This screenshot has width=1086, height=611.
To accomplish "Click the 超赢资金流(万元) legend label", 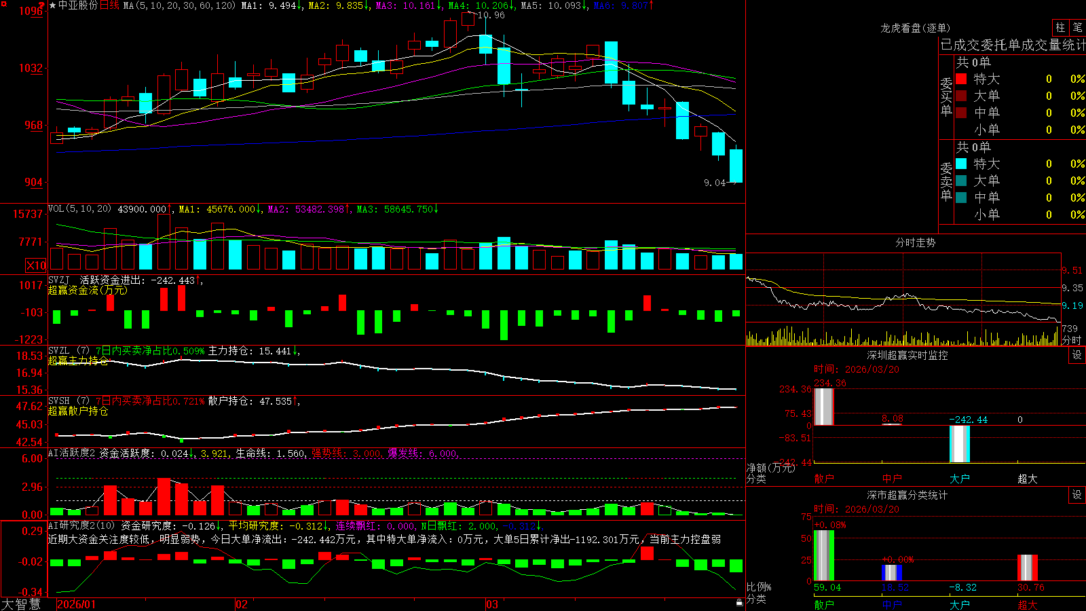I will tap(88, 290).
